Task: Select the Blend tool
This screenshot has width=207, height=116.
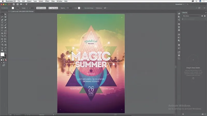Action: [5, 42]
